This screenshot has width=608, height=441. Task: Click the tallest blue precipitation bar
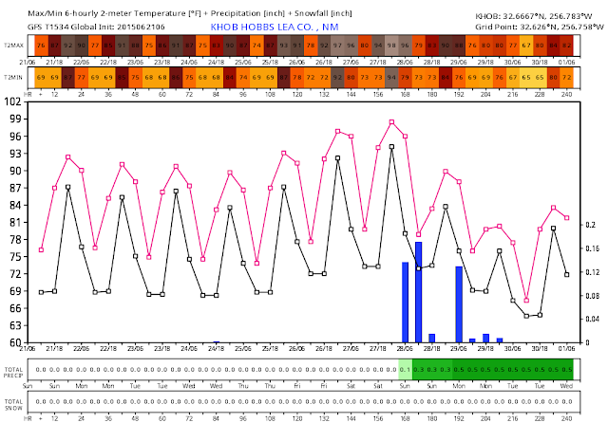coord(418,292)
